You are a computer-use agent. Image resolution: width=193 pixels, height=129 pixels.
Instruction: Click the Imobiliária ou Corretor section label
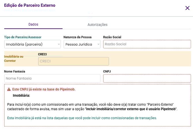(14, 58)
